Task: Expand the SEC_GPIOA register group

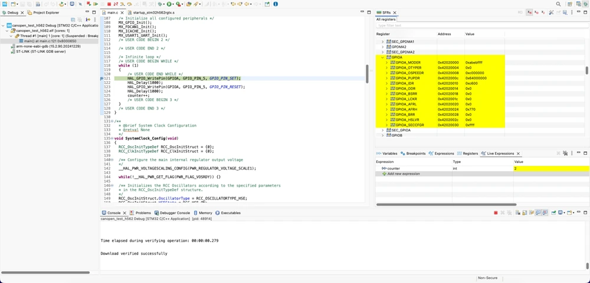Action: 383,130
